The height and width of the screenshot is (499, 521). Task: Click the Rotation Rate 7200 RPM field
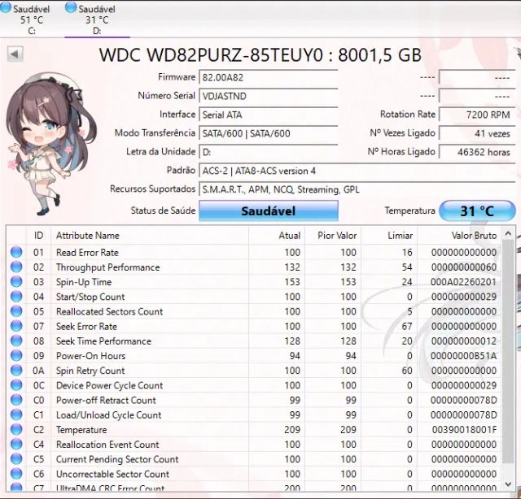click(x=476, y=115)
